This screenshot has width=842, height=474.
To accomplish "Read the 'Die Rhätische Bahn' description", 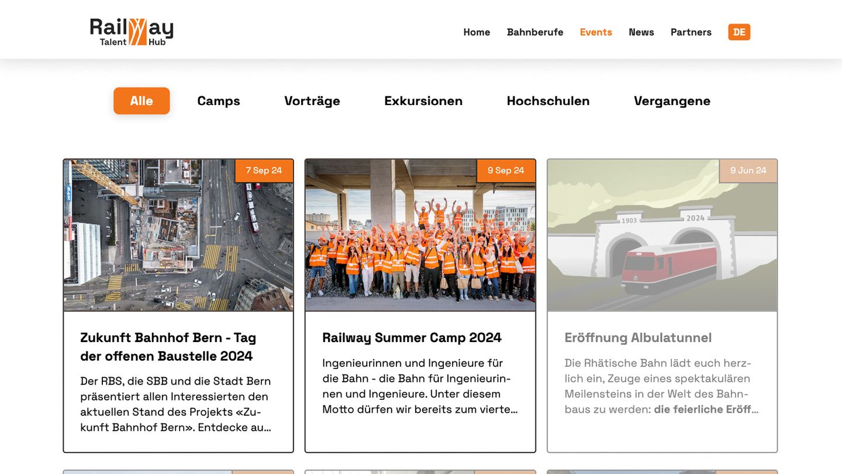I will [661, 386].
